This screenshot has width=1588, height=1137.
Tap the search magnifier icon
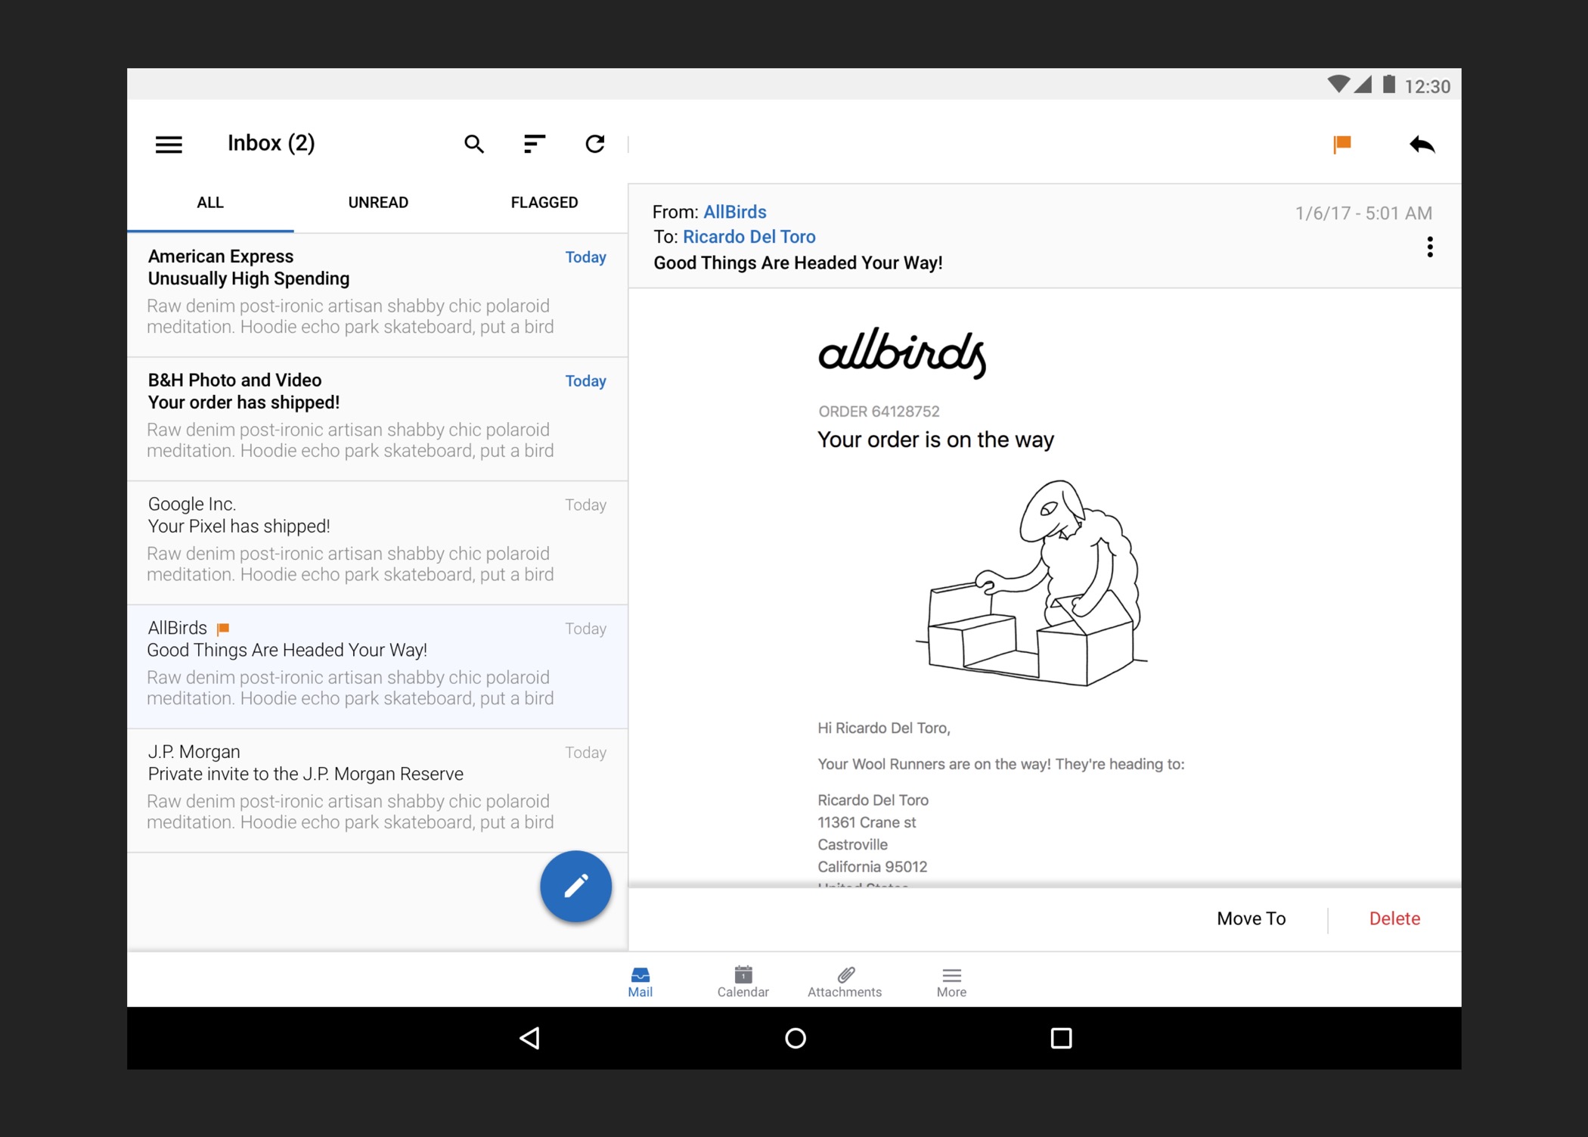[474, 144]
